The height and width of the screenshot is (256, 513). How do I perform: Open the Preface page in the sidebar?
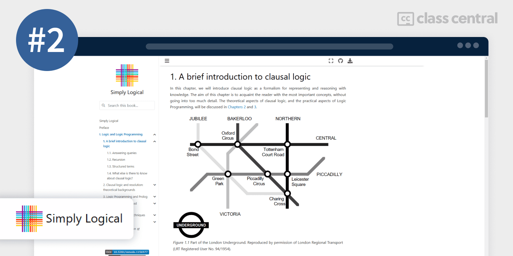point(104,128)
